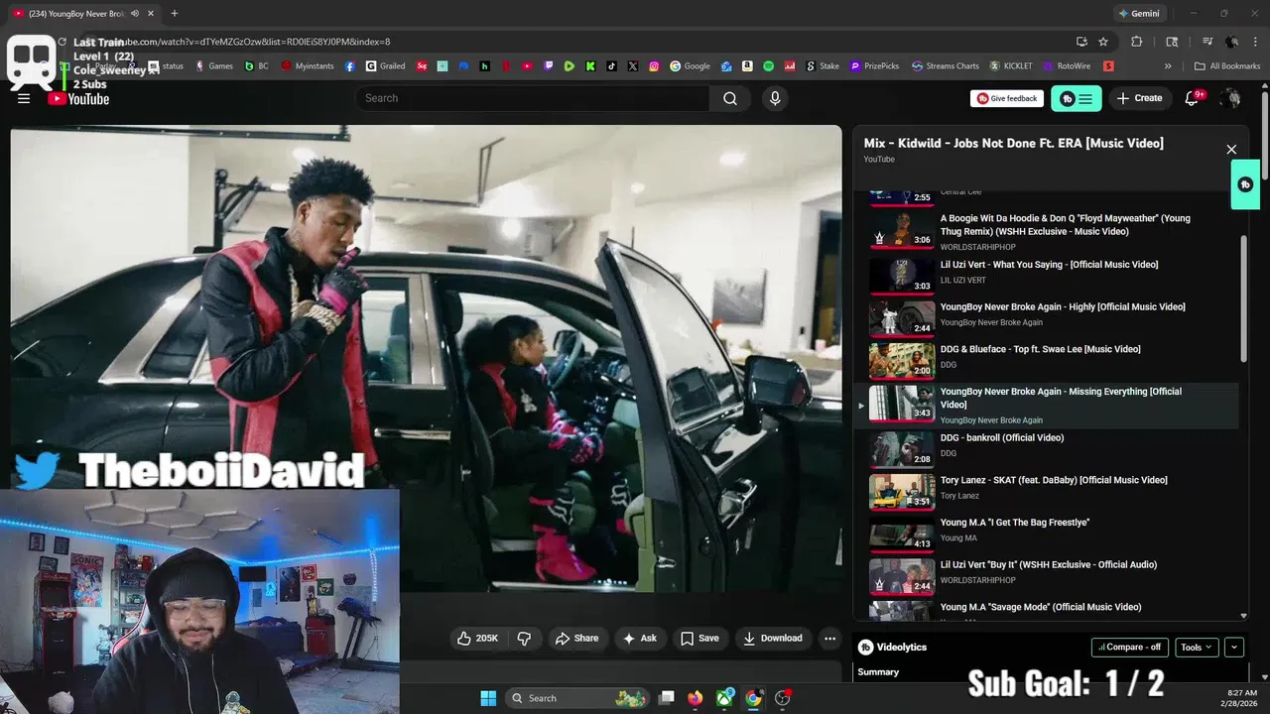Like the video with the thumbs up button
The height and width of the screenshot is (714, 1270).
click(477, 639)
